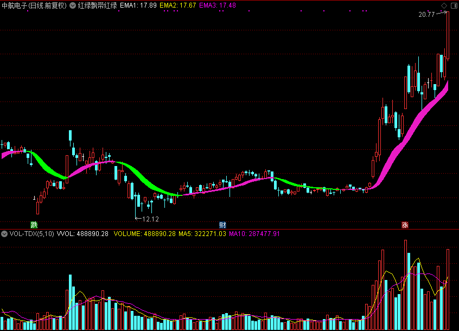The height and width of the screenshot is (331, 459).
Task: Click the VOLUME: 488890.28 readout
Action: point(145,233)
